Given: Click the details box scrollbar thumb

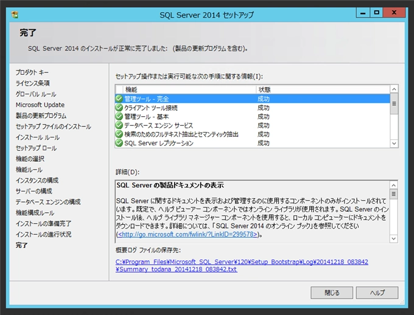Looking at the screenshot, I should point(393,194).
